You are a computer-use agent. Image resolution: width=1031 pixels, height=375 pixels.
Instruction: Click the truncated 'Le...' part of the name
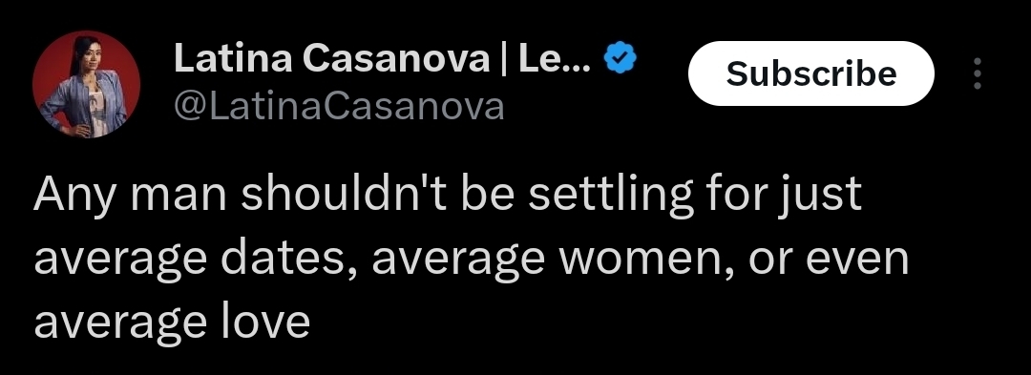point(555,58)
